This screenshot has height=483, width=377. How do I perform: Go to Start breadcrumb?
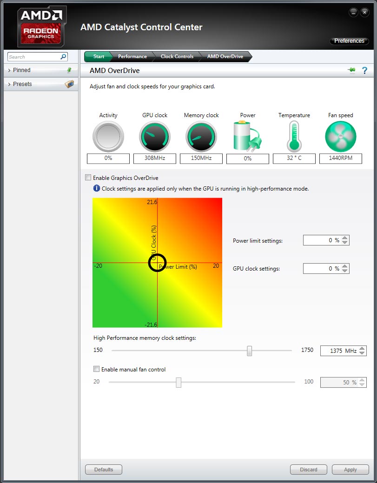click(x=99, y=56)
